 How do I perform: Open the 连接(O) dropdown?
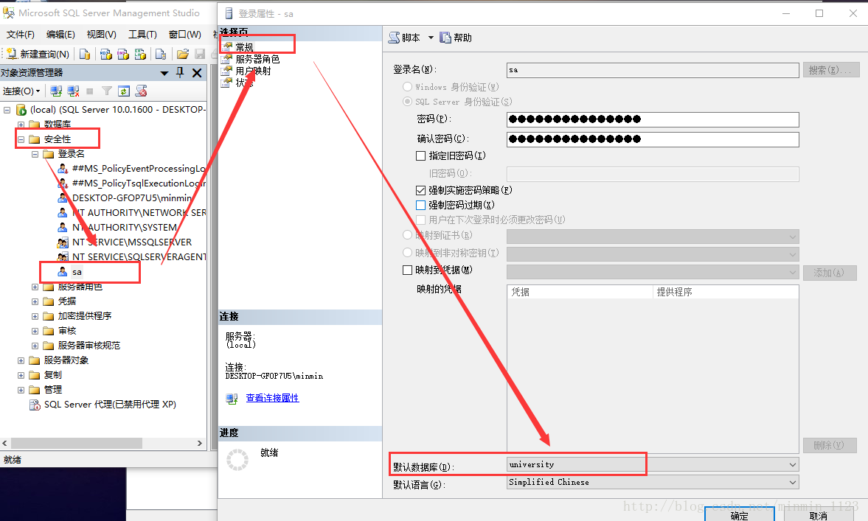pyautogui.click(x=21, y=91)
